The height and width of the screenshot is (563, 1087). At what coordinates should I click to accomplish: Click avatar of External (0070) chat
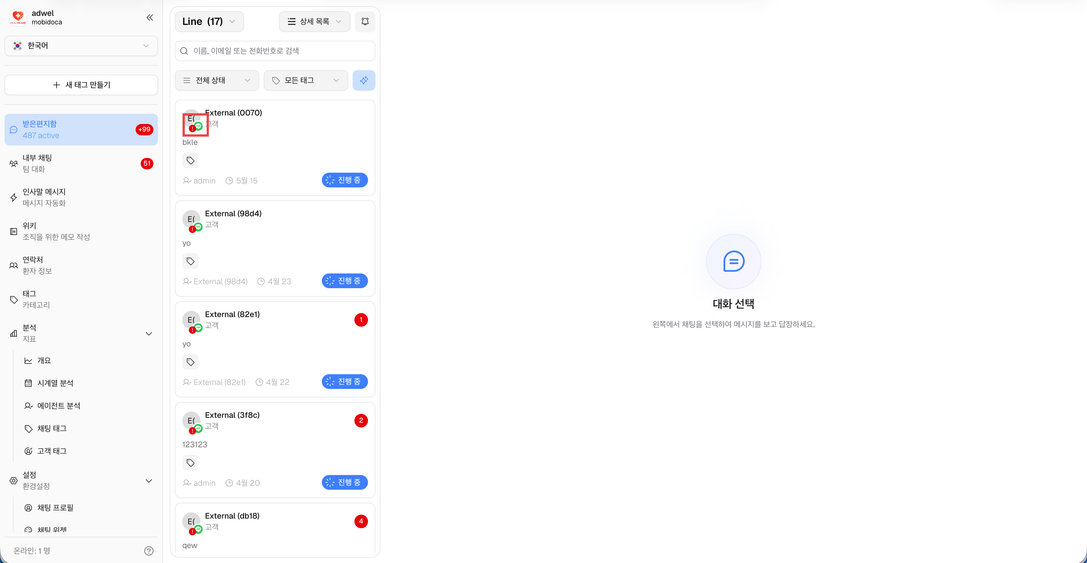click(x=191, y=119)
